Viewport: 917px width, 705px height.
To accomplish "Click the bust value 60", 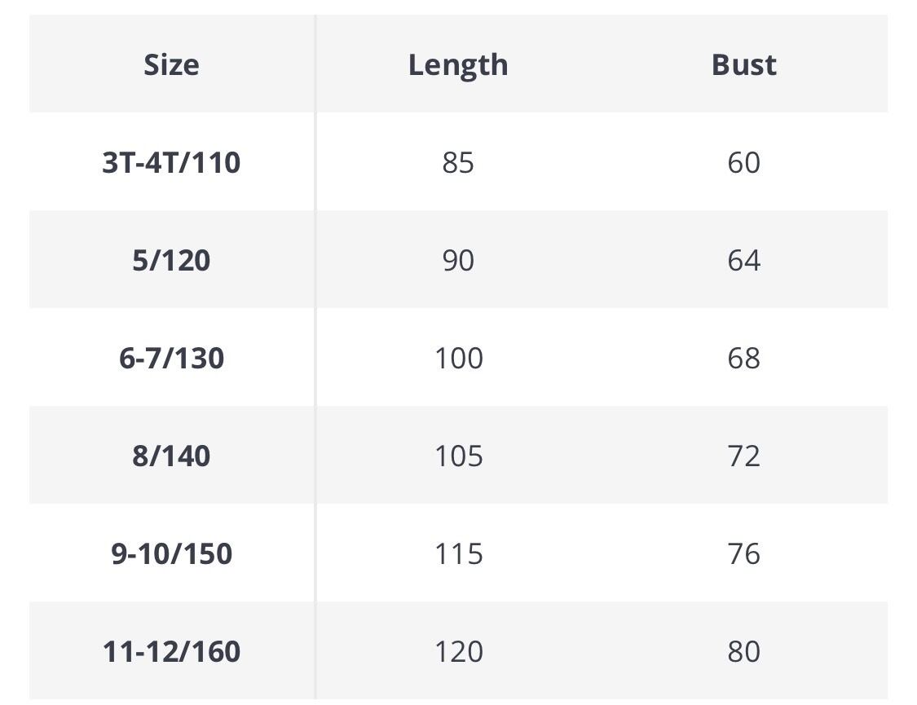I will tap(744, 162).
